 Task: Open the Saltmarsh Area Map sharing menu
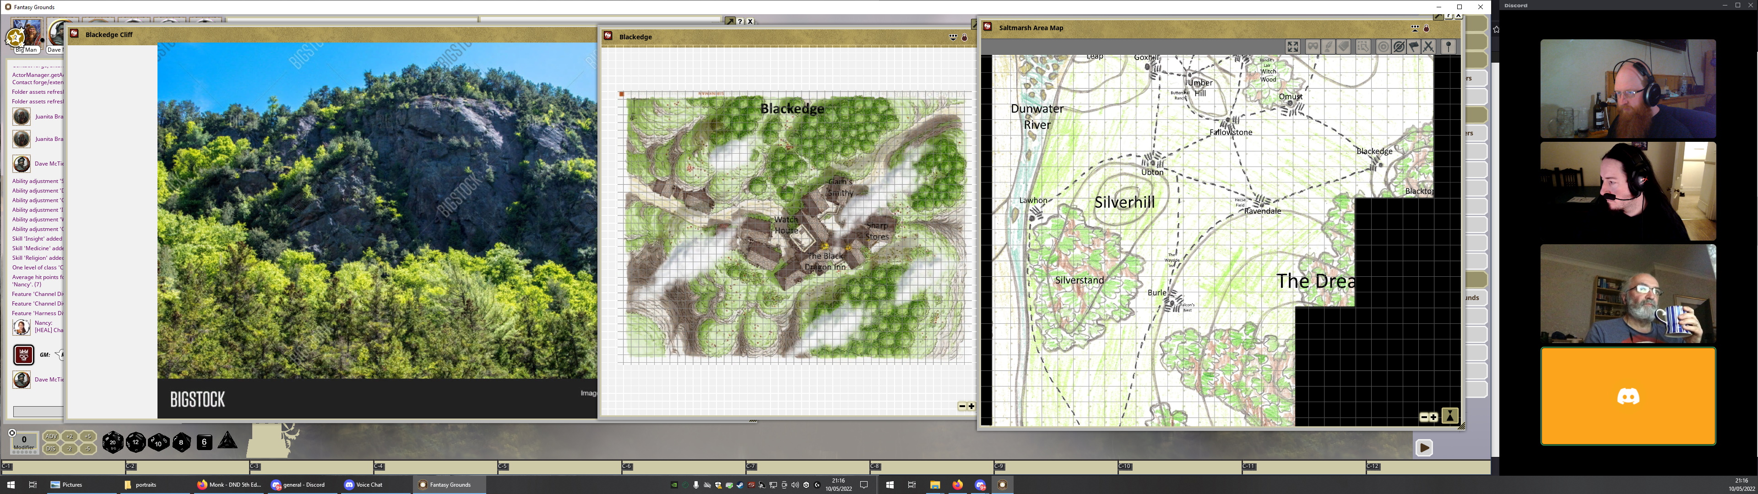pos(1415,28)
